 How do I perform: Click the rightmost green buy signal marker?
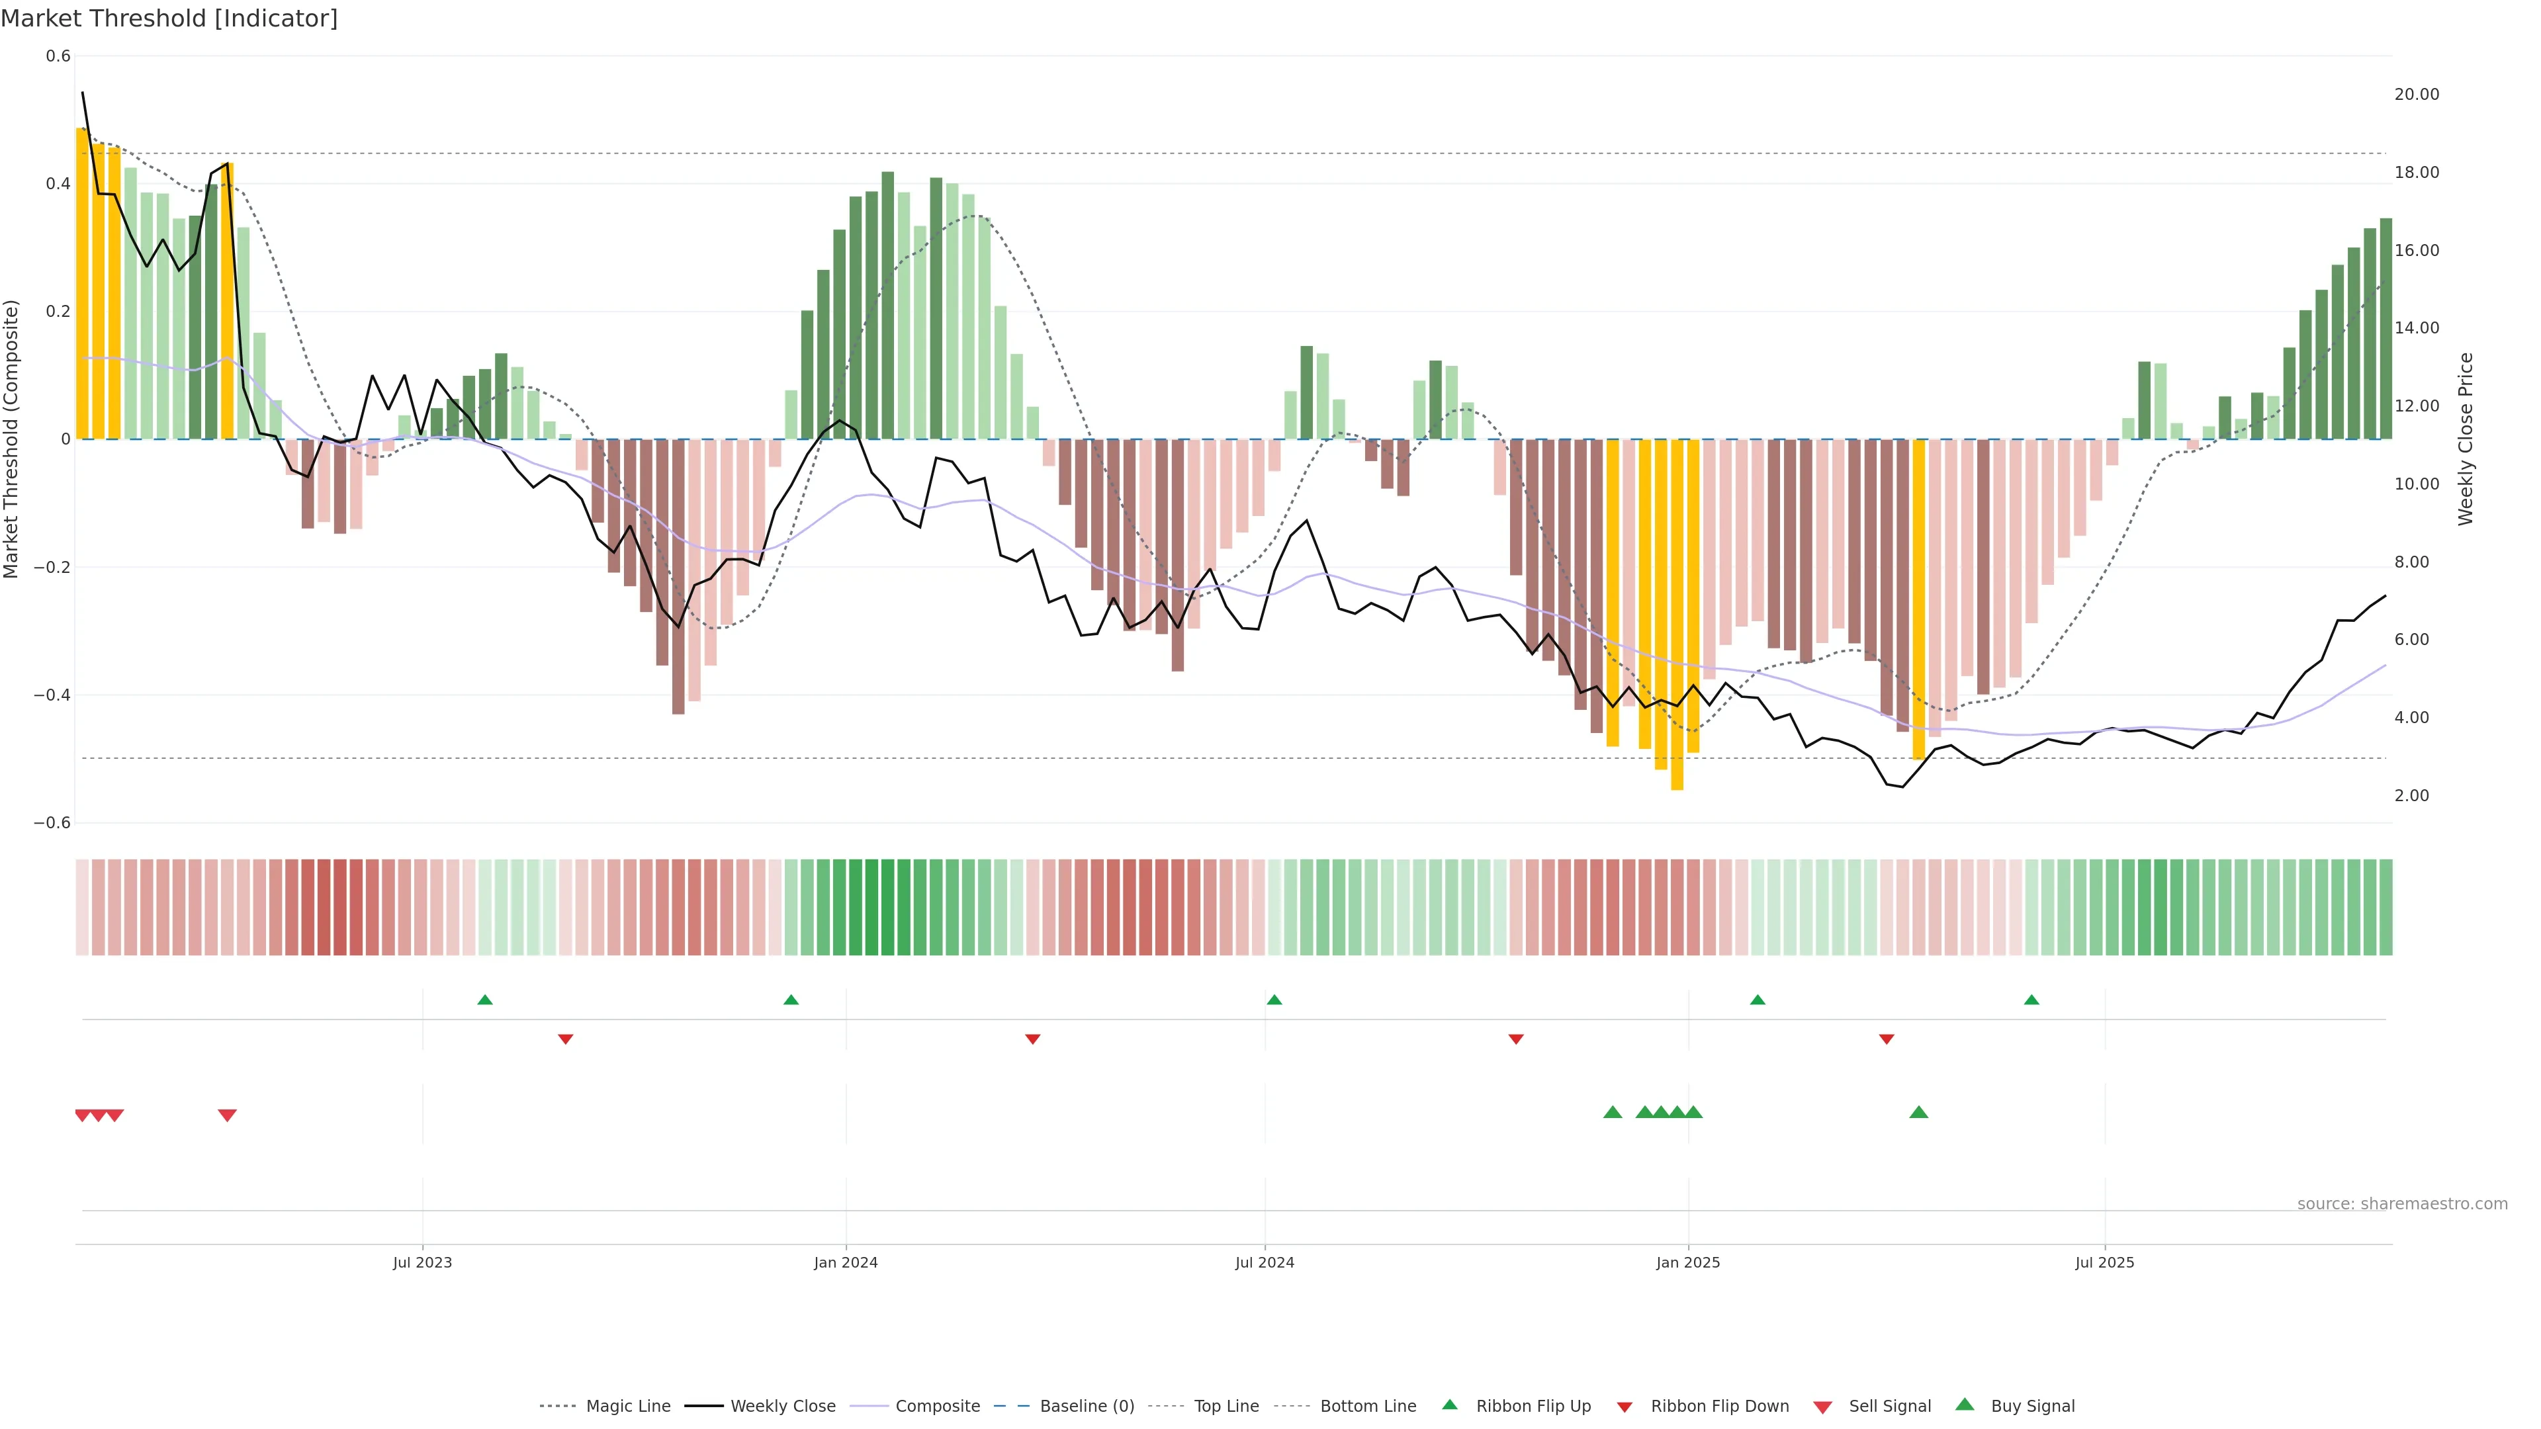(x=1918, y=1112)
